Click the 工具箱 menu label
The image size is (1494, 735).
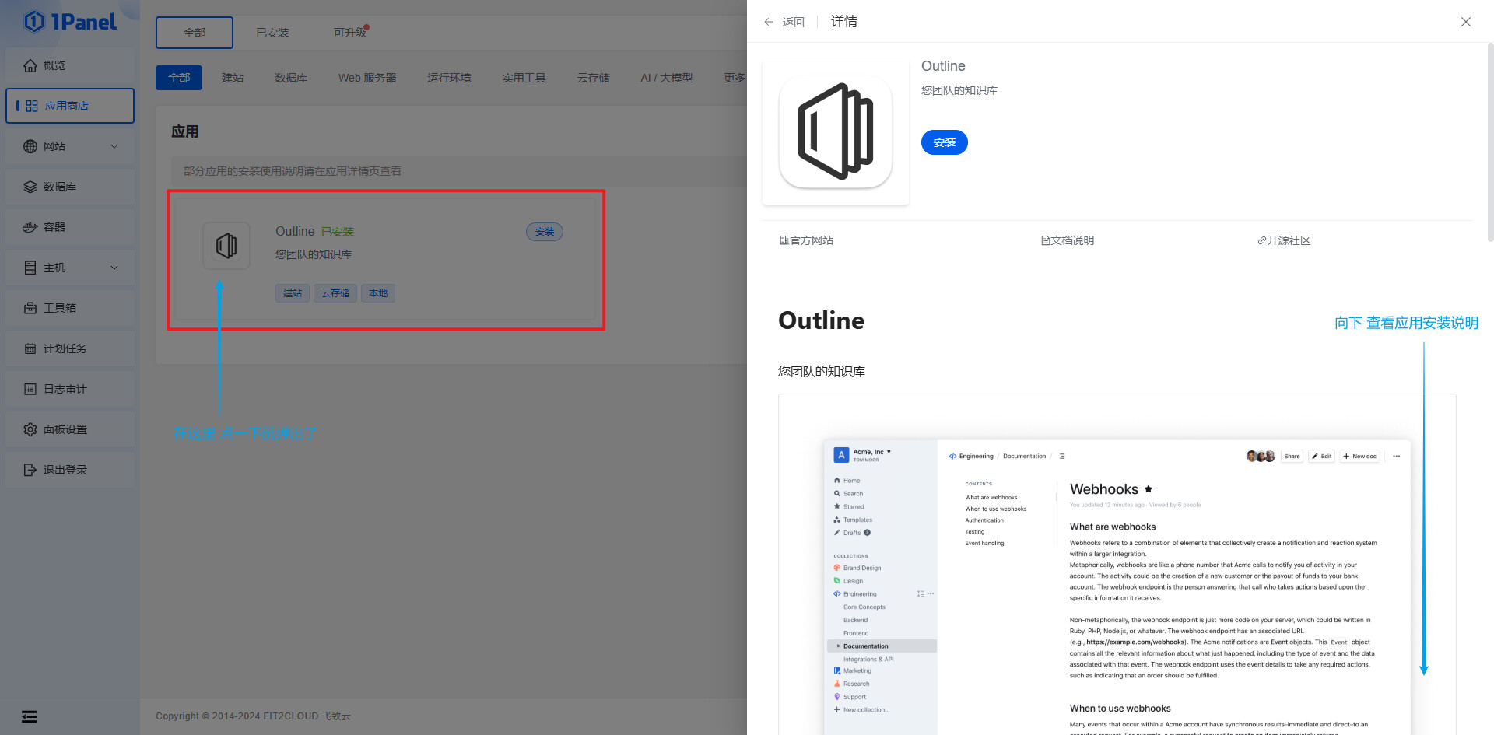60,308
